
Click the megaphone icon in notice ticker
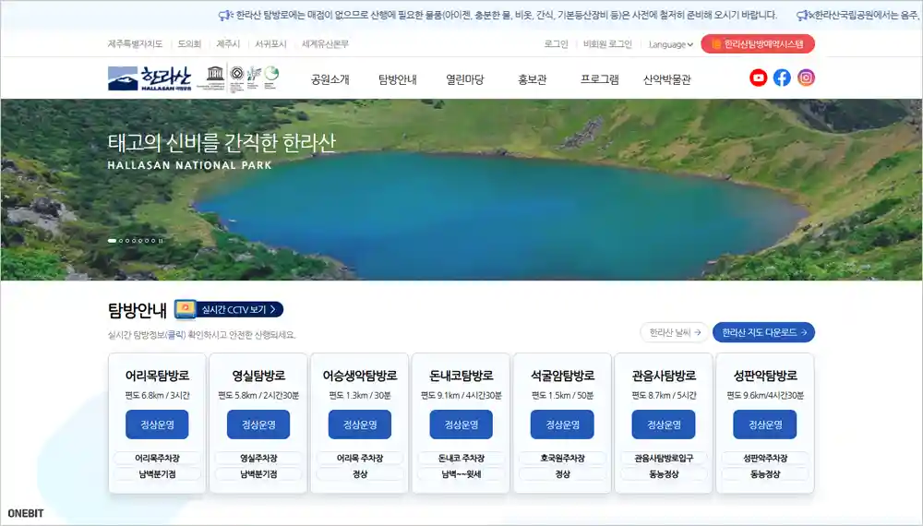point(225,16)
